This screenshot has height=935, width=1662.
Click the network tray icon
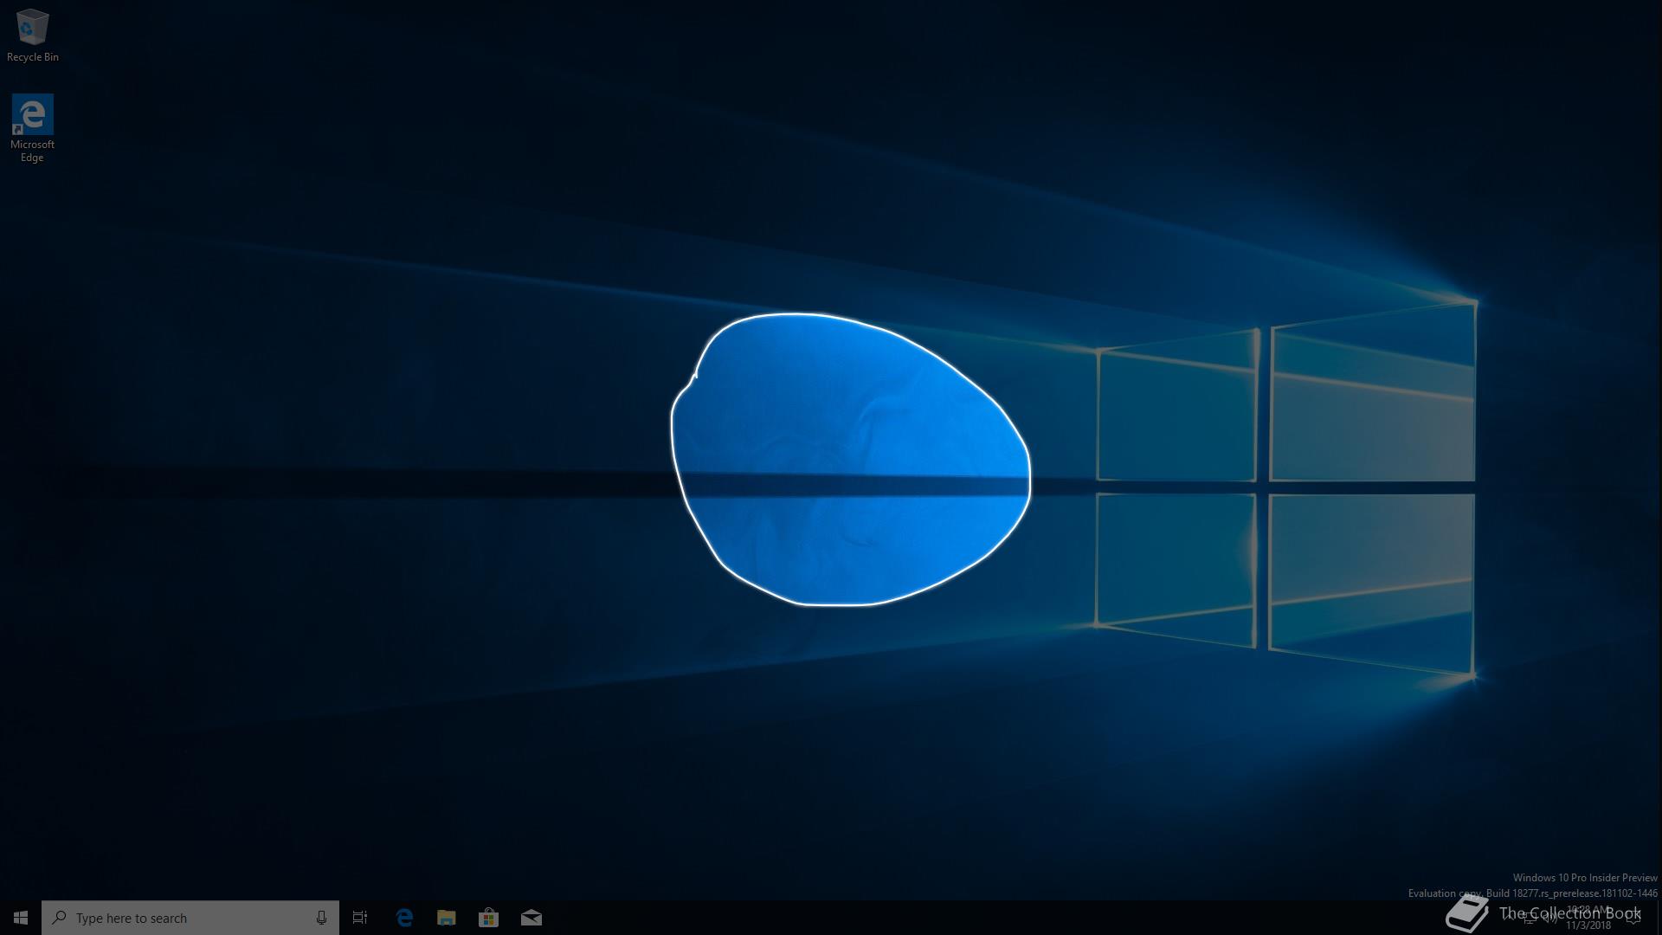click(x=1529, y=918)
